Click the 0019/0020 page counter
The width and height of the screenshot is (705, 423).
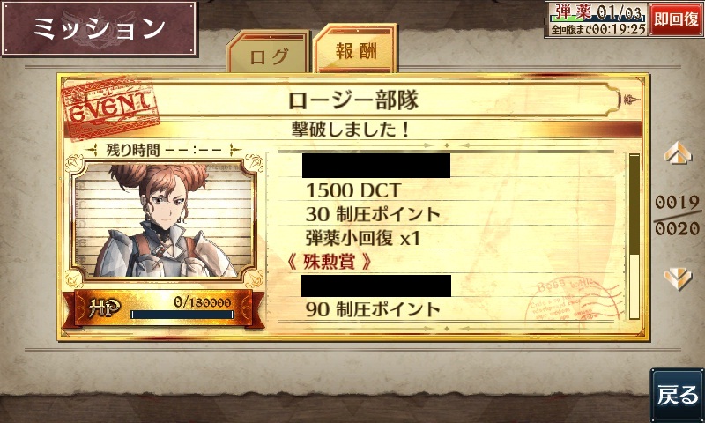pos(677,215)
